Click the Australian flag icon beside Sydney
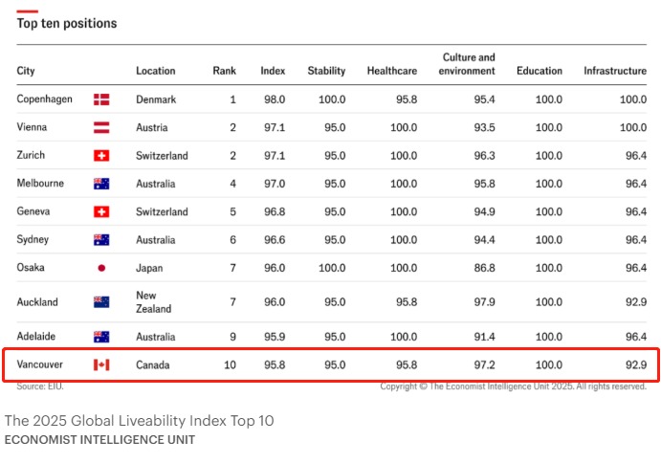 click(x=101, y=239)
